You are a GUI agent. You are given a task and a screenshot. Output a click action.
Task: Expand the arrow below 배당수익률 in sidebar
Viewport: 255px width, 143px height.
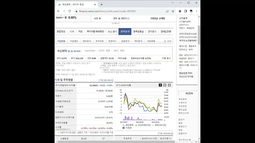point(180,68)
